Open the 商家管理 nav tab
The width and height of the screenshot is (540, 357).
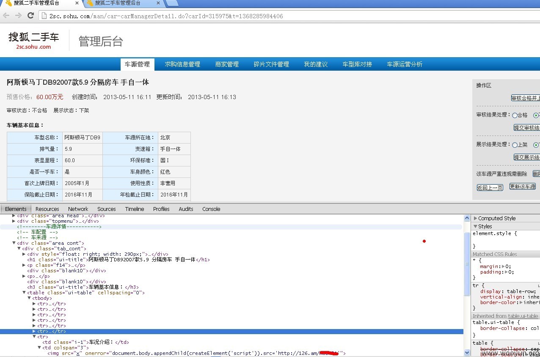[227, 64]
